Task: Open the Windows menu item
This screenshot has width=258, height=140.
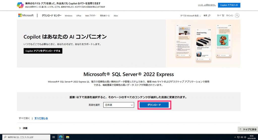Action: point(69,16)
